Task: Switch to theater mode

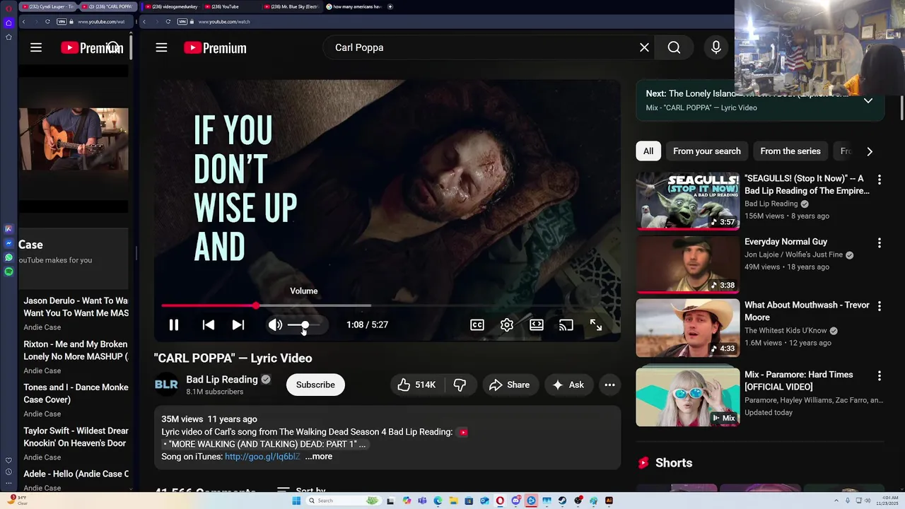Action: [537, 325]
